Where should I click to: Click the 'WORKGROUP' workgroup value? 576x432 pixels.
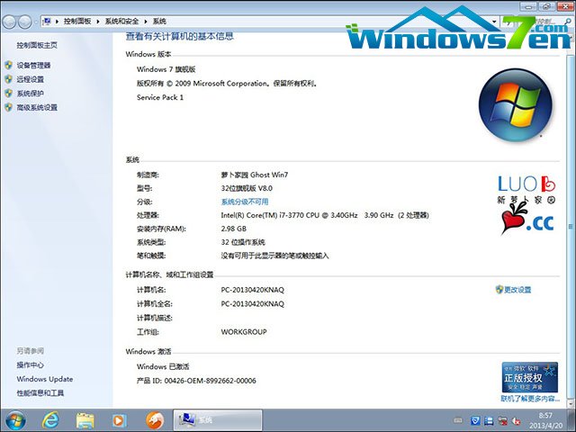pos(244,332)
